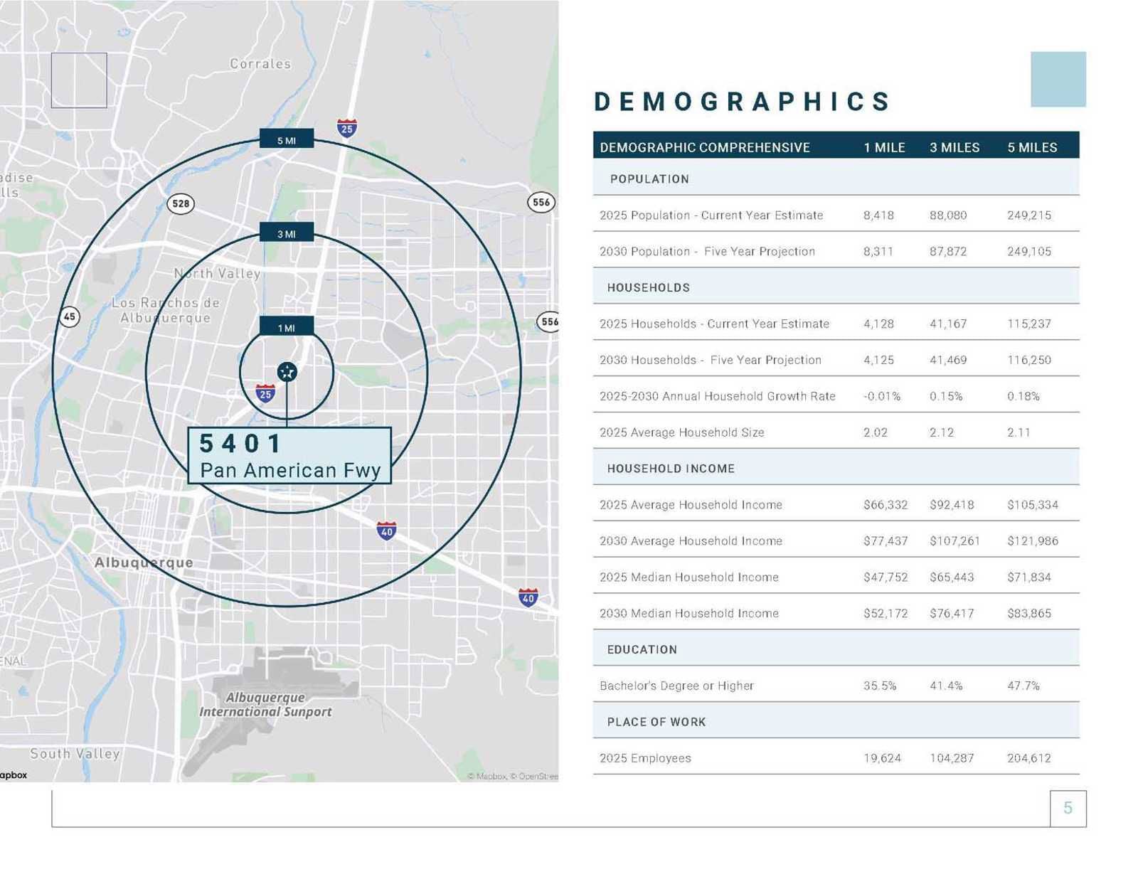Click the value 104,287
The height and width of the screenshot is (879, 1138).
coord(952,758)
